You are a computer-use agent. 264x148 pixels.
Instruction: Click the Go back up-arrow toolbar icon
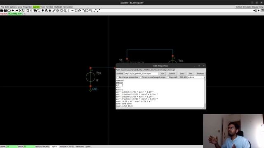[x=50, y=10]
